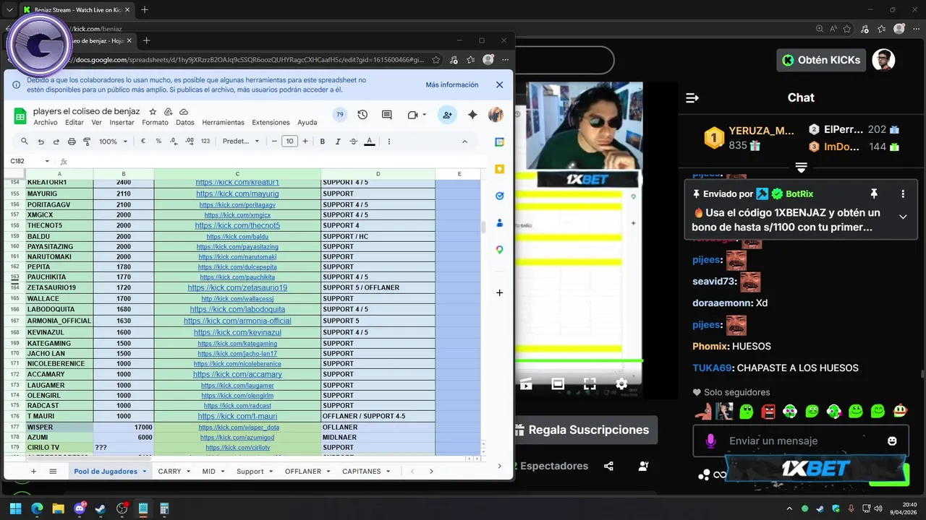
Task: Add a new sheet with plus button
Action: pyautogui.click(x=33, y=471)
